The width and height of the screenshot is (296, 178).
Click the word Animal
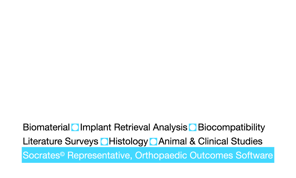[173, 141]
